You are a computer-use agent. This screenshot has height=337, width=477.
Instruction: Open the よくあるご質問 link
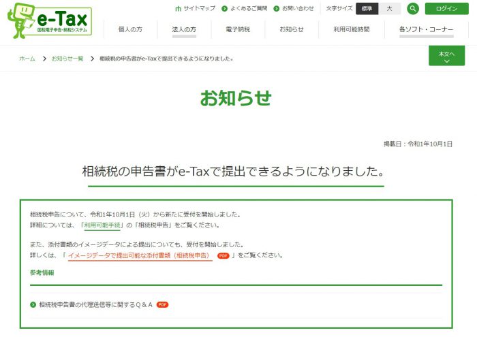click(x=249, y=8)
